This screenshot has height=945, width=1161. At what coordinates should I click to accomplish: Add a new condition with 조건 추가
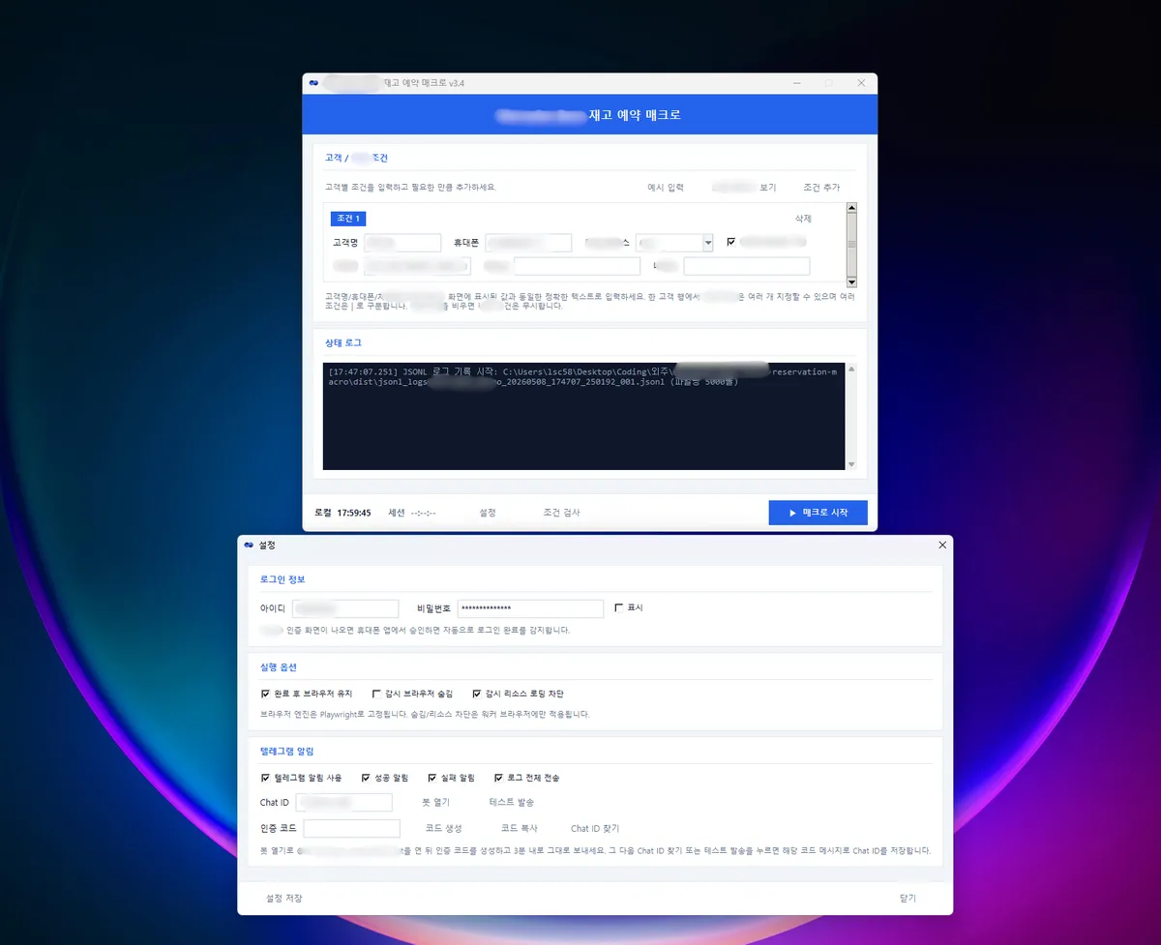click(821, 188)
